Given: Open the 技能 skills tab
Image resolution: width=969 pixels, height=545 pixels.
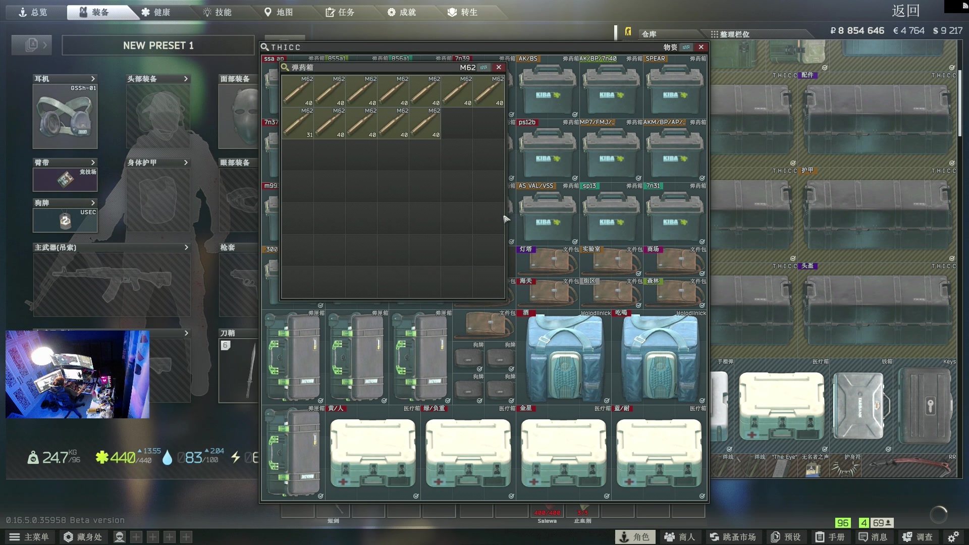Looking at the screenshot, I should coord(218,12).
